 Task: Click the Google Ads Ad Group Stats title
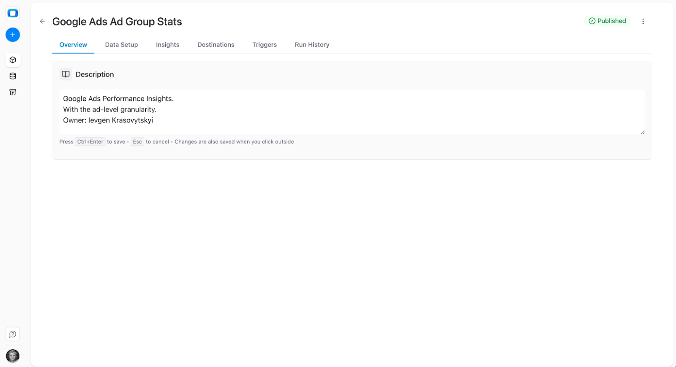coord(117,22)
